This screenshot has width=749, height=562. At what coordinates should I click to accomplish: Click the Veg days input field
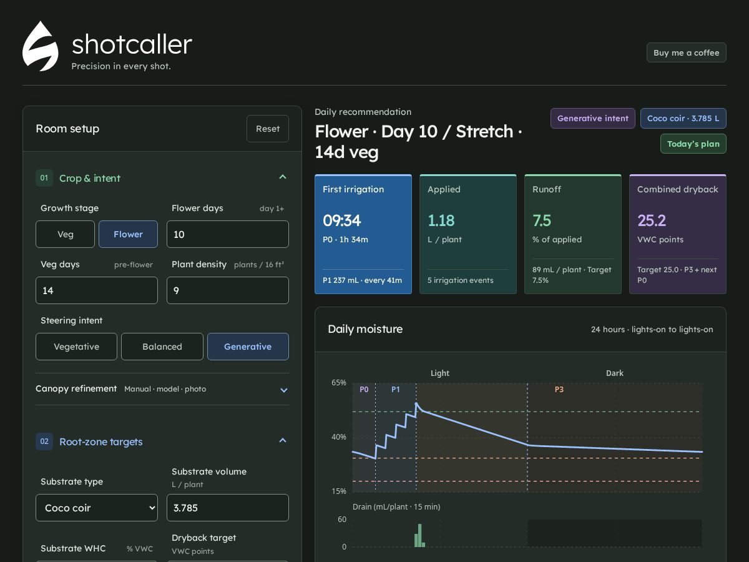coord(97,290)
